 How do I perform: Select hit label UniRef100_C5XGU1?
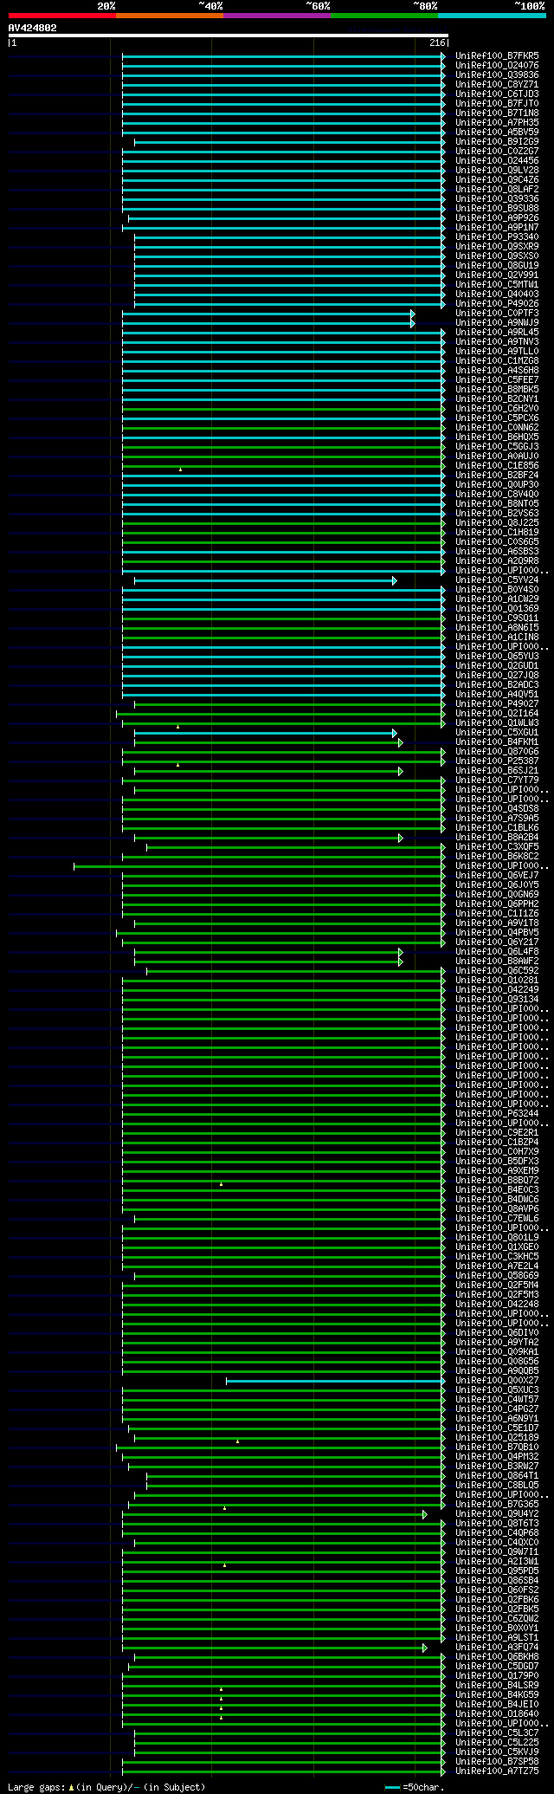[497, 733]
